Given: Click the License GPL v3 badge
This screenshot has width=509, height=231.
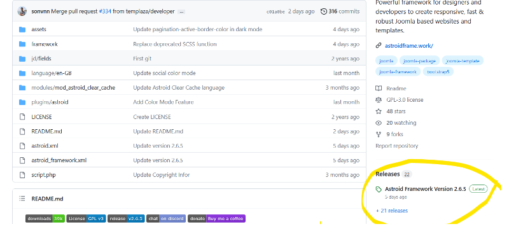Looking at the screenshot, I should 87,218.
